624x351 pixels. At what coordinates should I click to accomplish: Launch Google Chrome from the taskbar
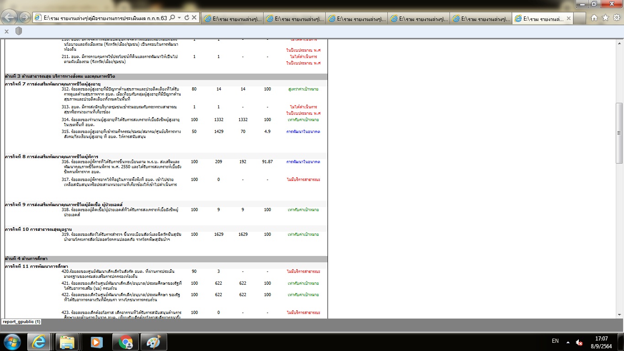[x=126, y=342]
